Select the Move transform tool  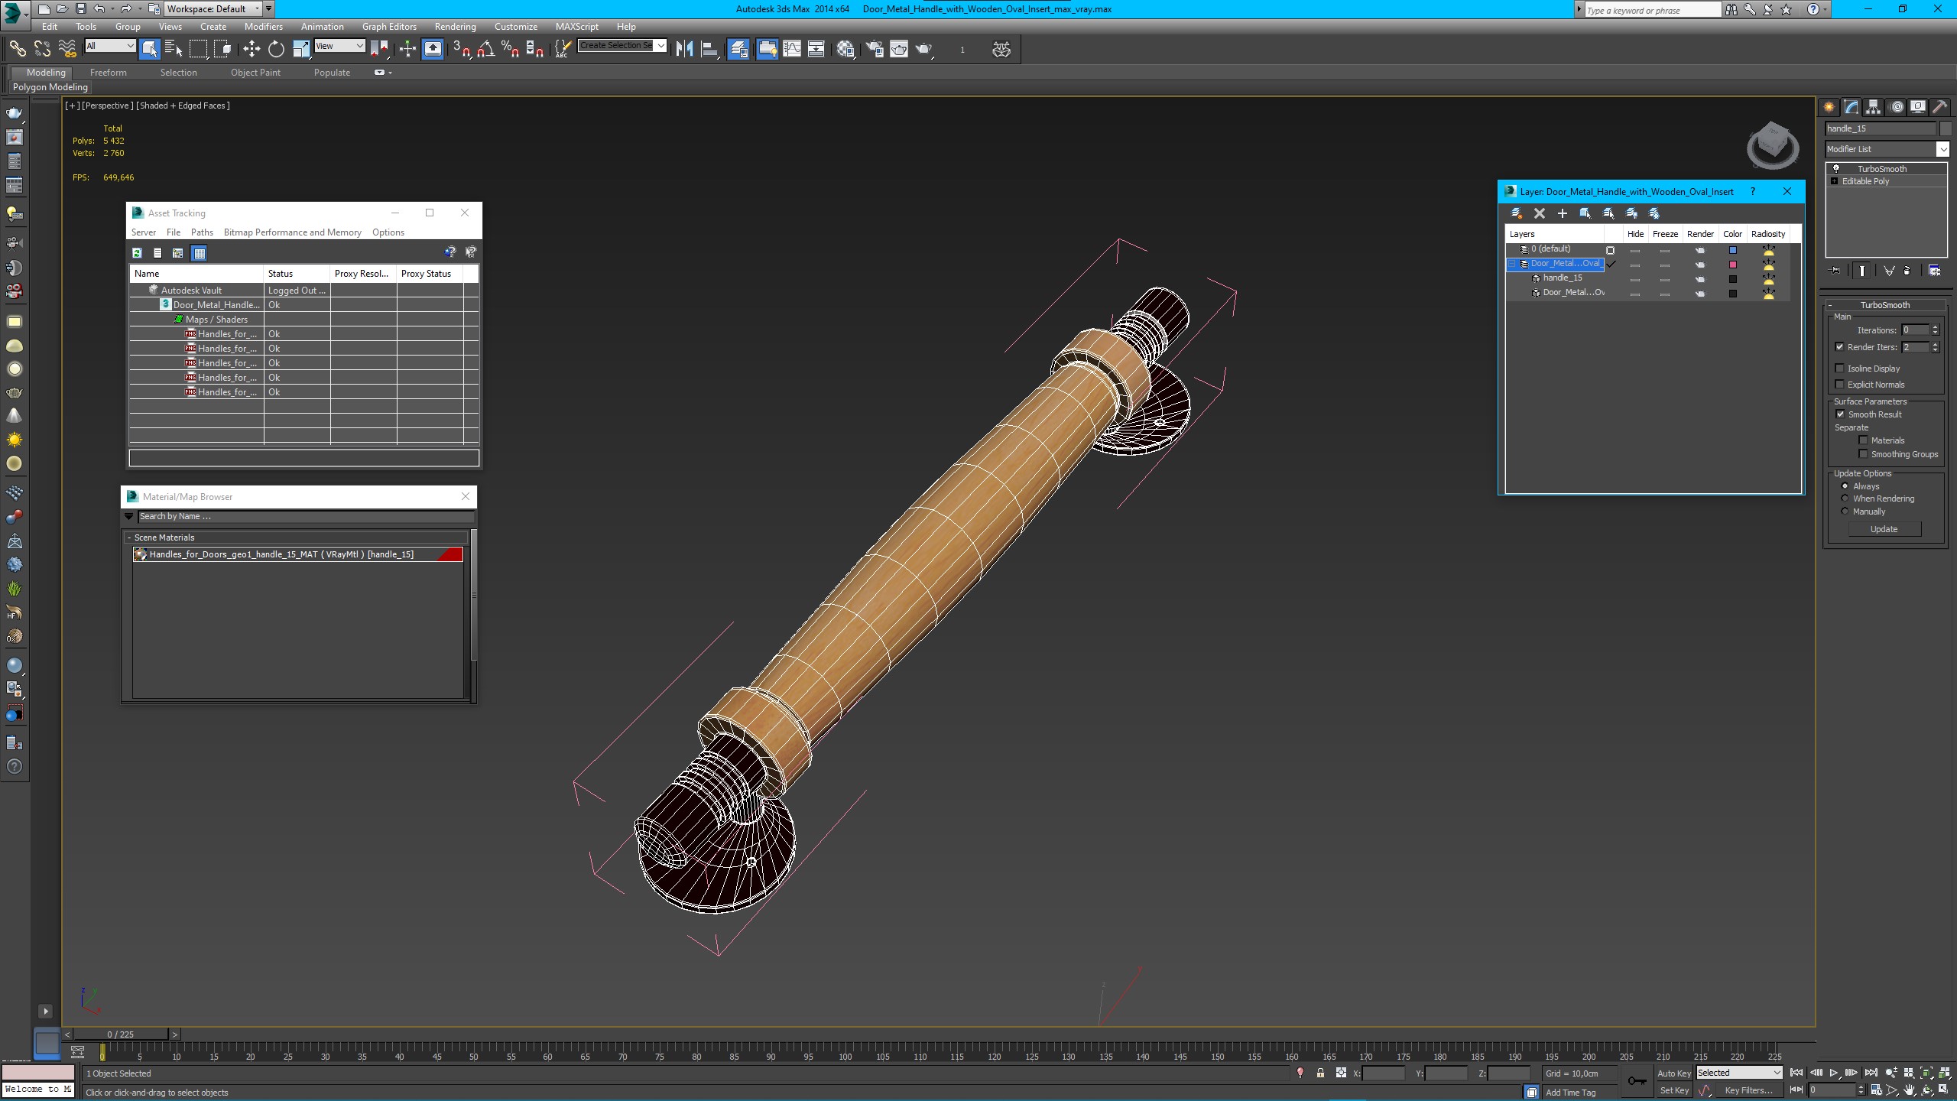point(252,49)
